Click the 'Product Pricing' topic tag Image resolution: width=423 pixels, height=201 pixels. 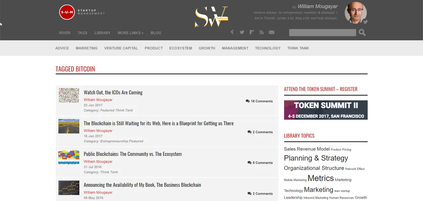341,150
